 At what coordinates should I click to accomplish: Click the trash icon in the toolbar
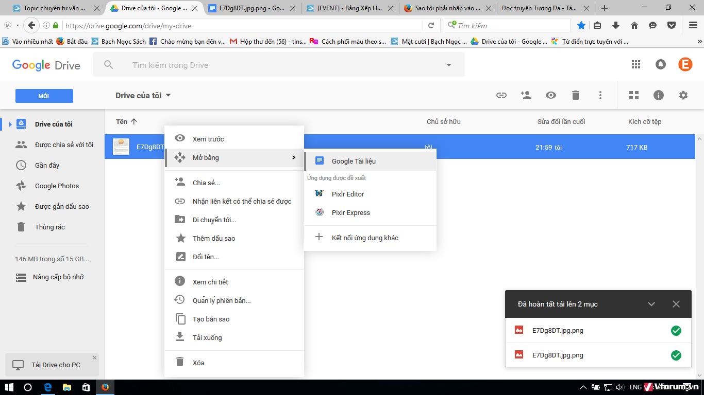(576, 95)
